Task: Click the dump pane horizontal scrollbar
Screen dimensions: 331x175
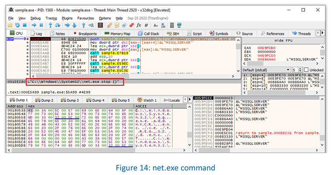Action: (96, 150)
